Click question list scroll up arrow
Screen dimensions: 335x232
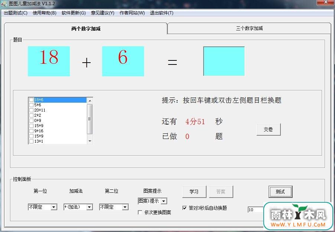pos(90,101)
